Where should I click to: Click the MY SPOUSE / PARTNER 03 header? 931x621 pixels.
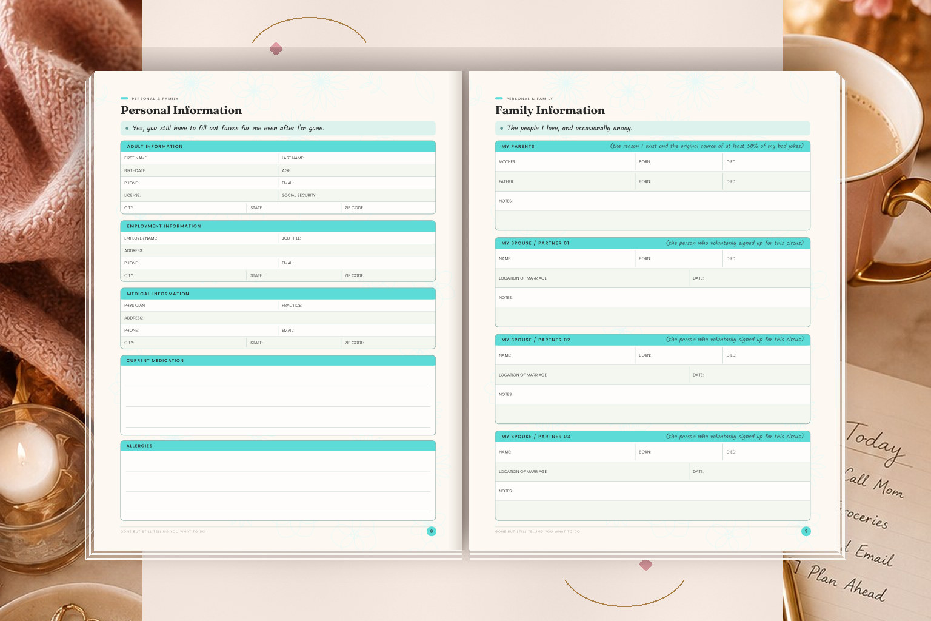[x=653, y=437]
